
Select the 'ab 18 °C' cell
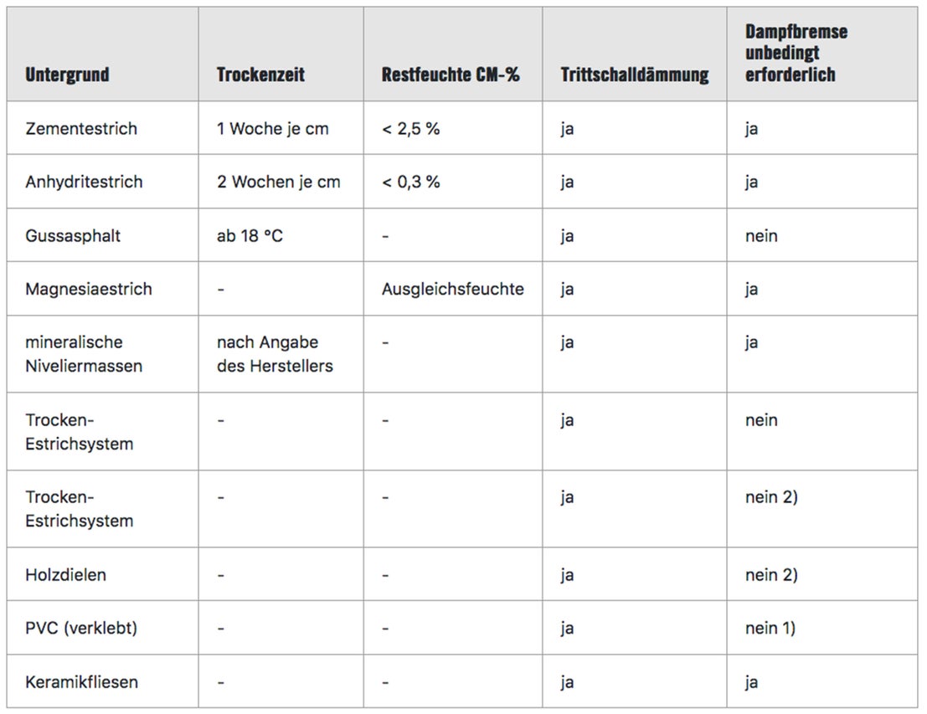(250, 236)
